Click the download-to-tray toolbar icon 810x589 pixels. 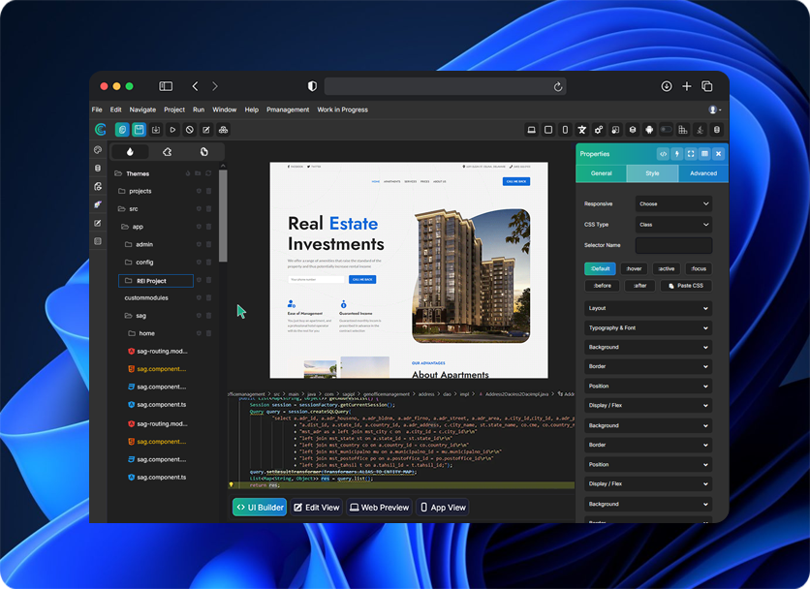tap(156, 130)
